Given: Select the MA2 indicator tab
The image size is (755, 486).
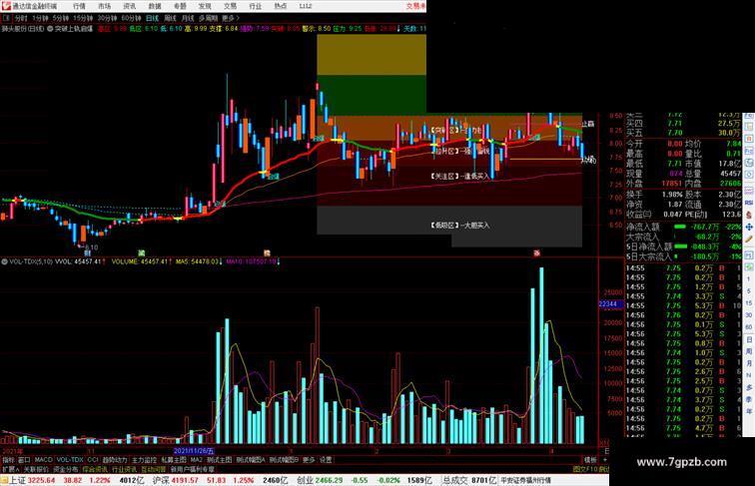Looking at the screenshot, I should pyautogui.click(x=196, y=460).
